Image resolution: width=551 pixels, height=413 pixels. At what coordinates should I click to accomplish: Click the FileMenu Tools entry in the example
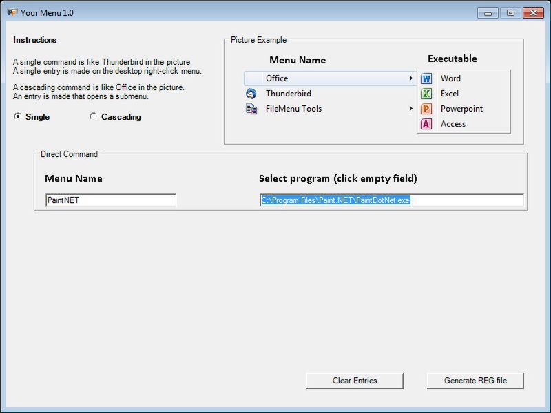coord(331,109)
